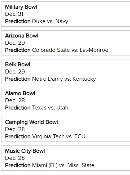Screen dimensions: 130x175
Task: Click the Arizona Bowl title
Action: 22,36
